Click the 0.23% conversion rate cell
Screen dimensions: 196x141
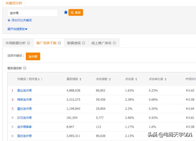click(153, 91)
